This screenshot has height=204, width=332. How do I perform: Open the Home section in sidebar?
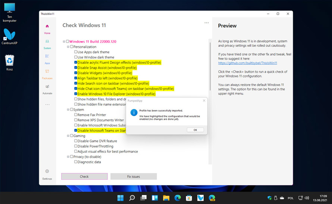pyautogui.click(x=47, y=29)
